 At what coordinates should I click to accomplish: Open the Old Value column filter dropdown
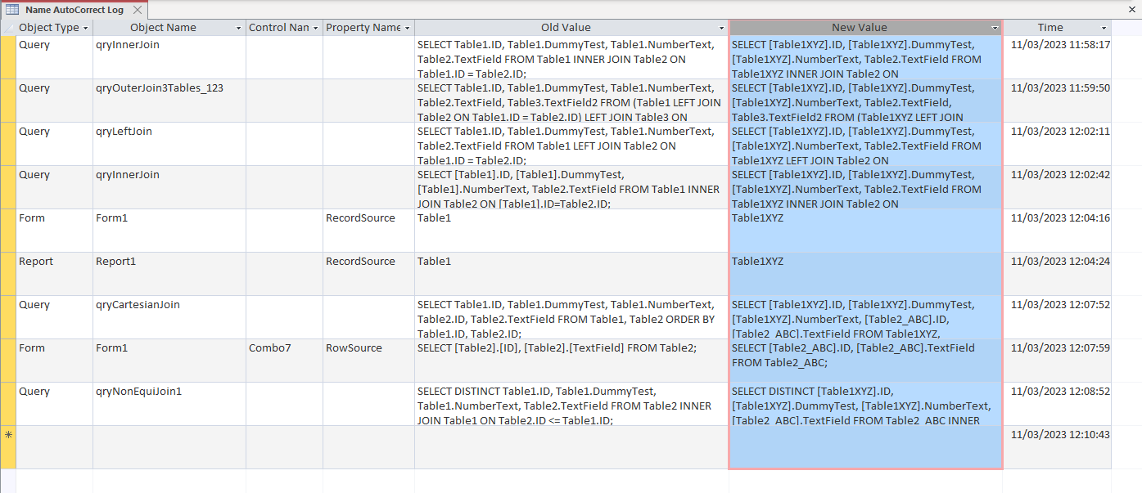coord(721,28)
